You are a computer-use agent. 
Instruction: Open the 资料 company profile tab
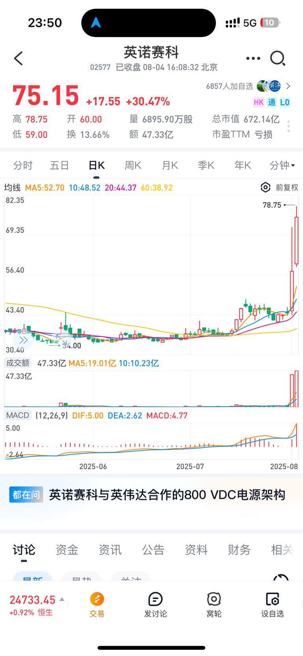(196, 550)
